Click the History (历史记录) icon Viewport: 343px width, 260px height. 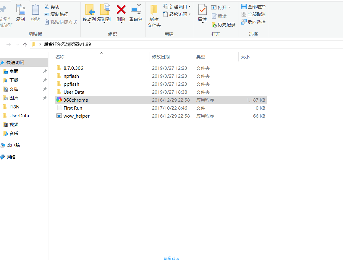214,25
